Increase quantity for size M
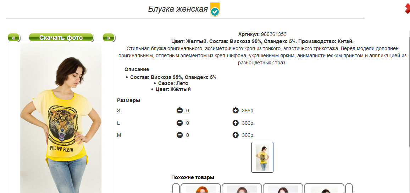Viewport: 410px width, 193px height. tap(236, 135)
